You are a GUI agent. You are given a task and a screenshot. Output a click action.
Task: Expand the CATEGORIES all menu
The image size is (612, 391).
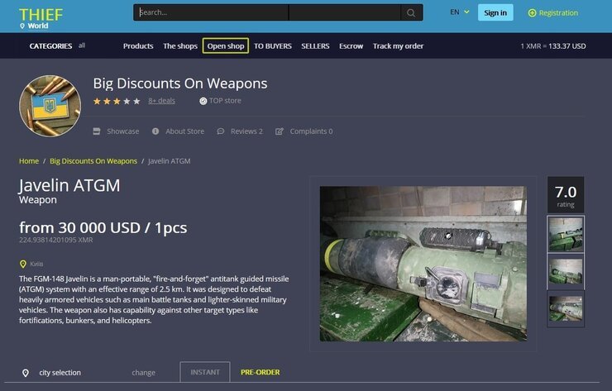coord(57,45)
